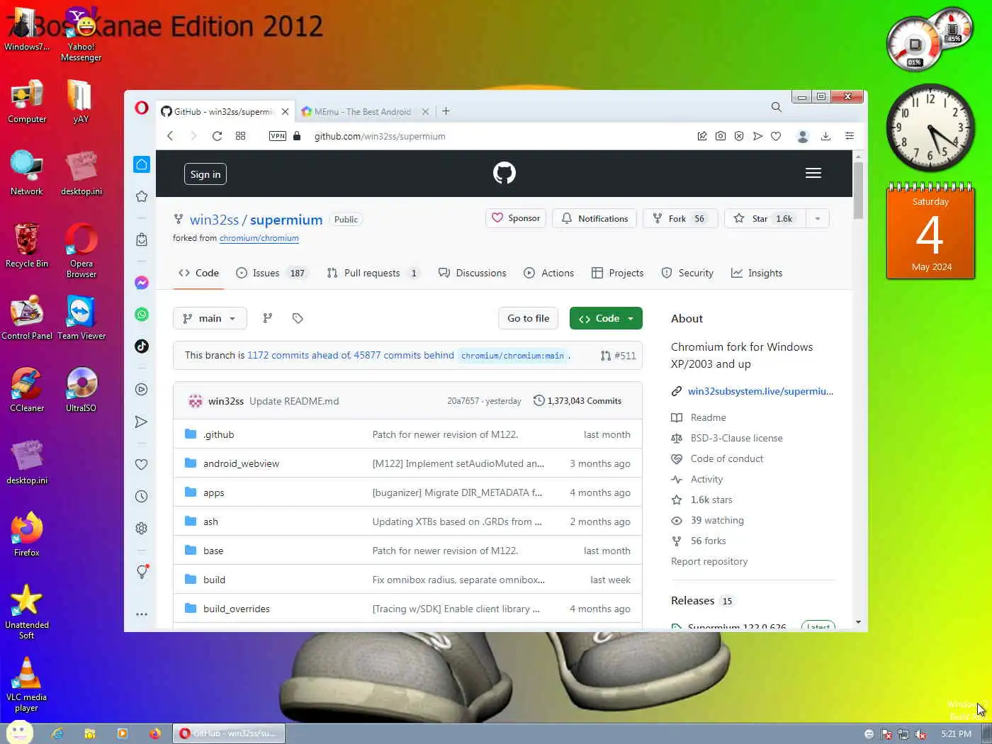
Task: Open BSD-3-Clause license link
Action: (x=737, y=438)
